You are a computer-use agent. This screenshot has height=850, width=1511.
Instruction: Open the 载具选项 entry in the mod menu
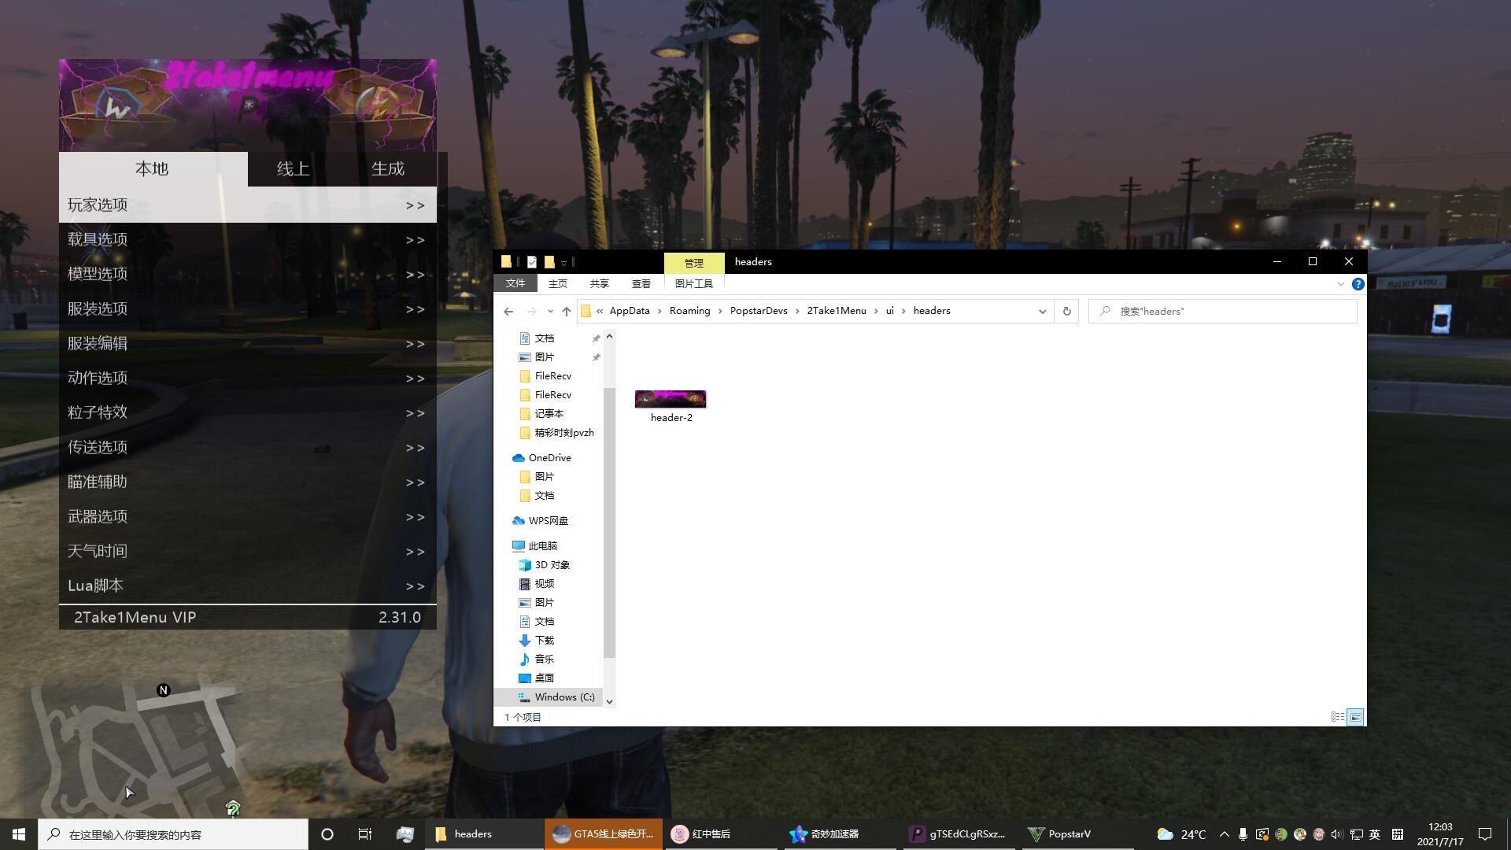point(247,239)
